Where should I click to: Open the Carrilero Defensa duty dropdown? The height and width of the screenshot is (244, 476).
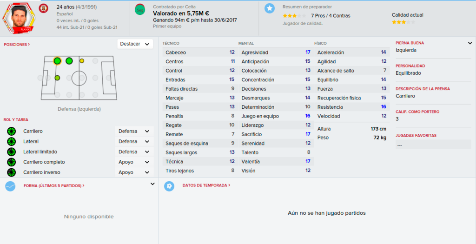click(x=134, y=132)
